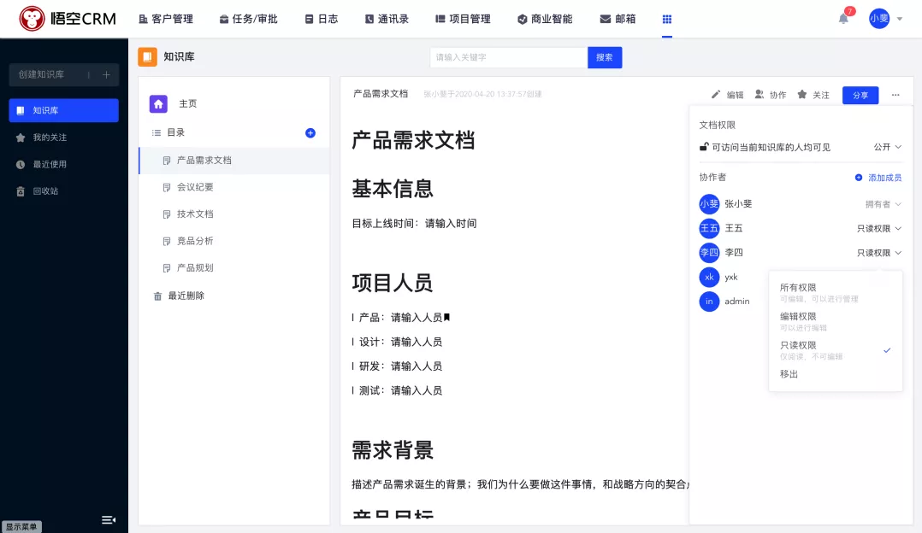
Task: Click 李四 collaborator avatar
Action: click(x=709, y=253)
